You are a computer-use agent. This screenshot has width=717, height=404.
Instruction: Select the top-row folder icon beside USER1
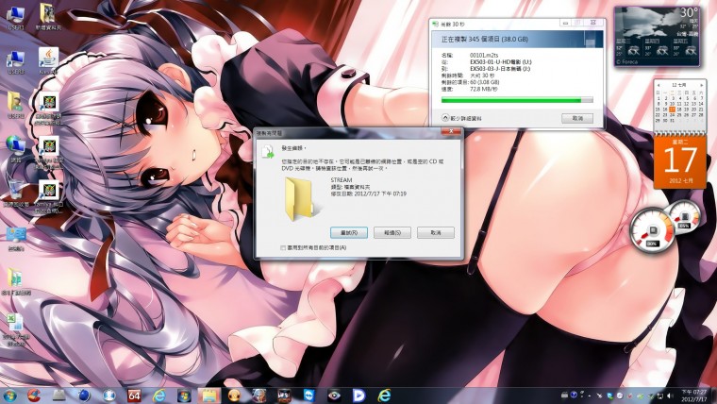48,17
